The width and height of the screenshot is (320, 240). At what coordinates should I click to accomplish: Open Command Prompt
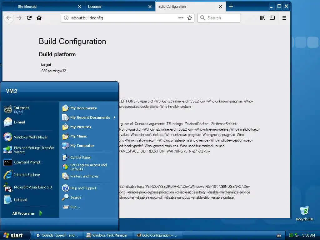pos(30,162)
